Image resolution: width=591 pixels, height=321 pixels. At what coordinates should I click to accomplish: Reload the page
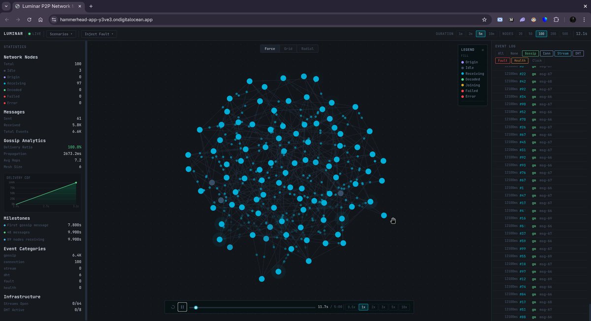tap(30, 20)
